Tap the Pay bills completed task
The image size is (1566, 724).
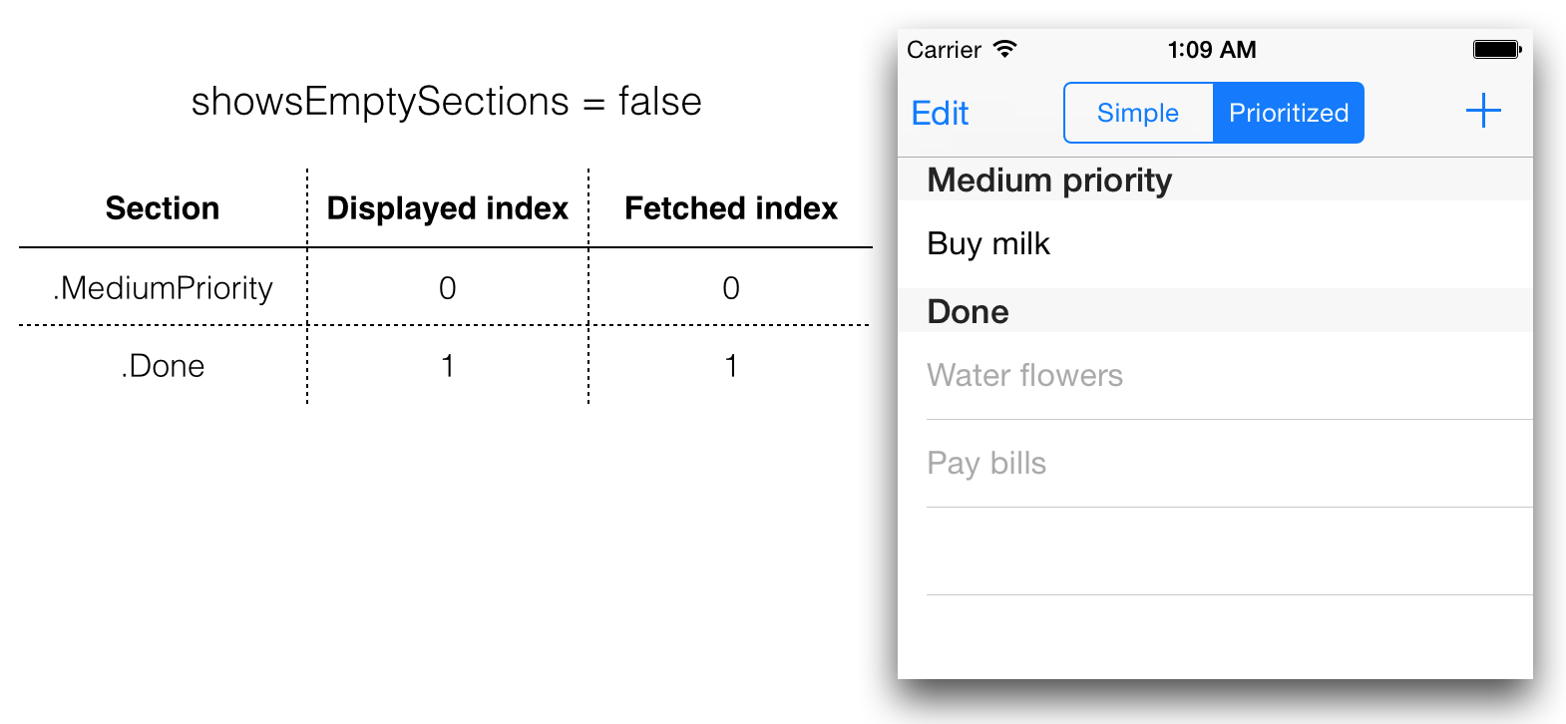click(x=1215, y=464)
